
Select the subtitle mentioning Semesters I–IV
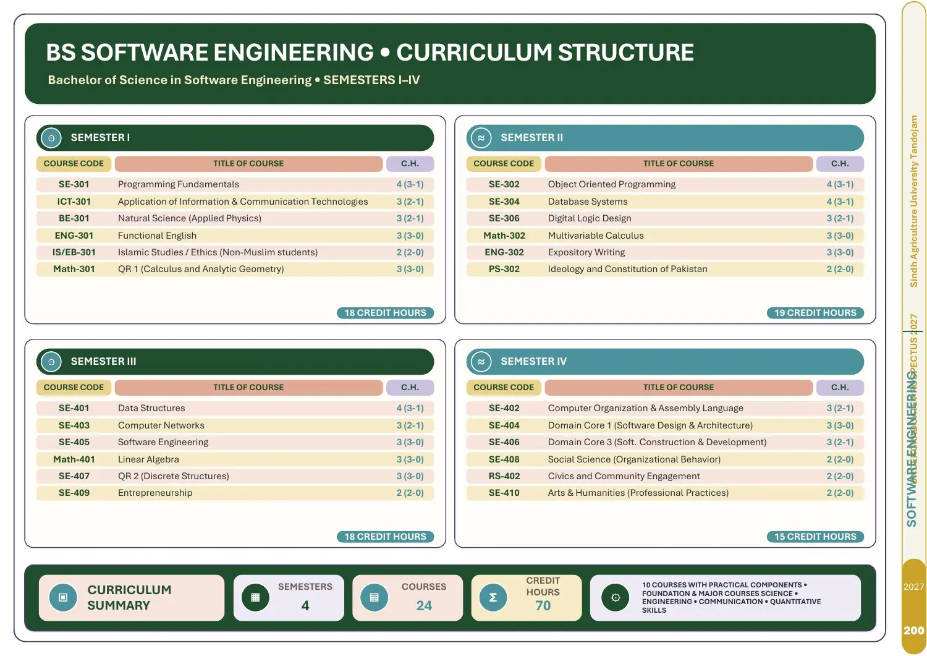coord(234,80)
